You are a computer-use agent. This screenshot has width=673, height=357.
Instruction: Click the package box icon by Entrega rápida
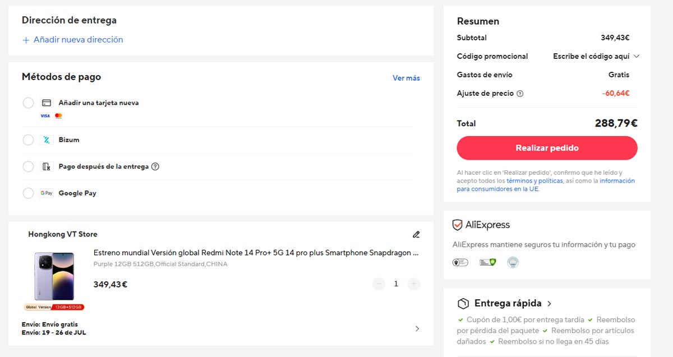463,304
